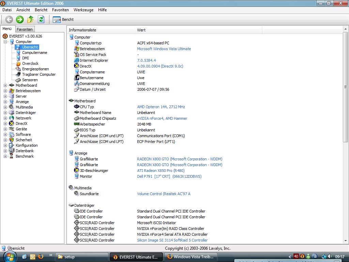Switch to the Menü tab
349x262 pixels.
click(x=7, y=29)
